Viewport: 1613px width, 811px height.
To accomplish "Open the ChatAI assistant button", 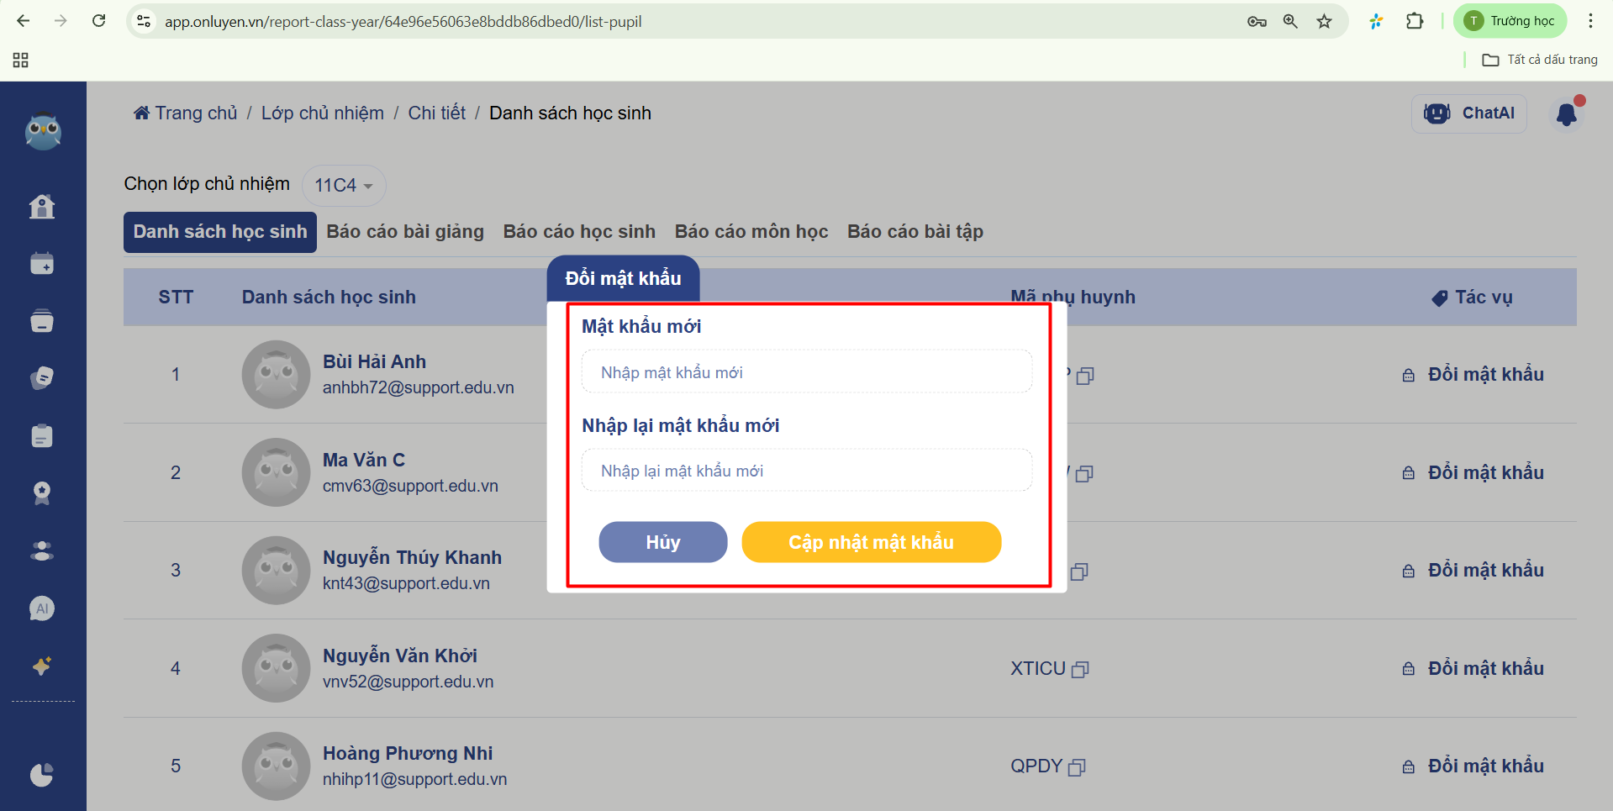I will [1468, 113].
